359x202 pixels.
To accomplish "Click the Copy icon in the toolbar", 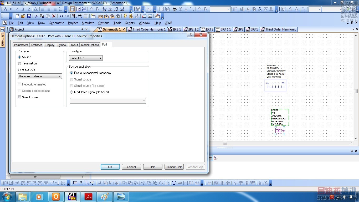I will pos(42,16).
